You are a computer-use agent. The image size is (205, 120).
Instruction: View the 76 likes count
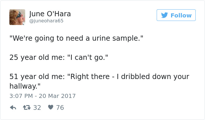pos(60,108)
